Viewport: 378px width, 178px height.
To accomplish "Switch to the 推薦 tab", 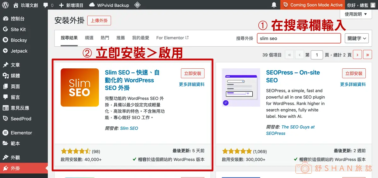I will click(121, 38).
